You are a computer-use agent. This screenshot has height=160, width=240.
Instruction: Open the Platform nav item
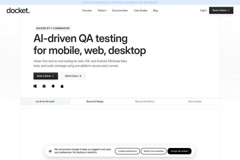pos(102,10)
